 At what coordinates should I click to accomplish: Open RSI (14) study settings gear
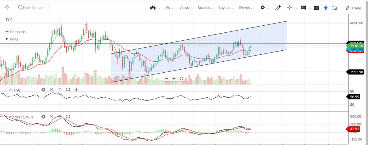43,89
